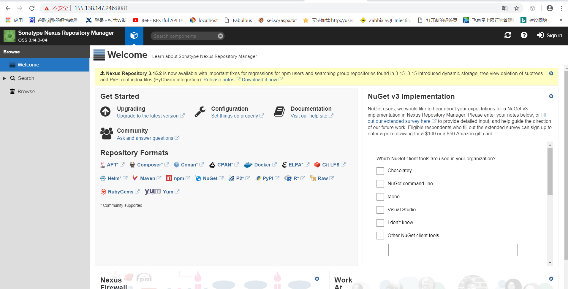Open Ask and answer questions link
This screenshot has height=289, width=568.
(148, 138)
